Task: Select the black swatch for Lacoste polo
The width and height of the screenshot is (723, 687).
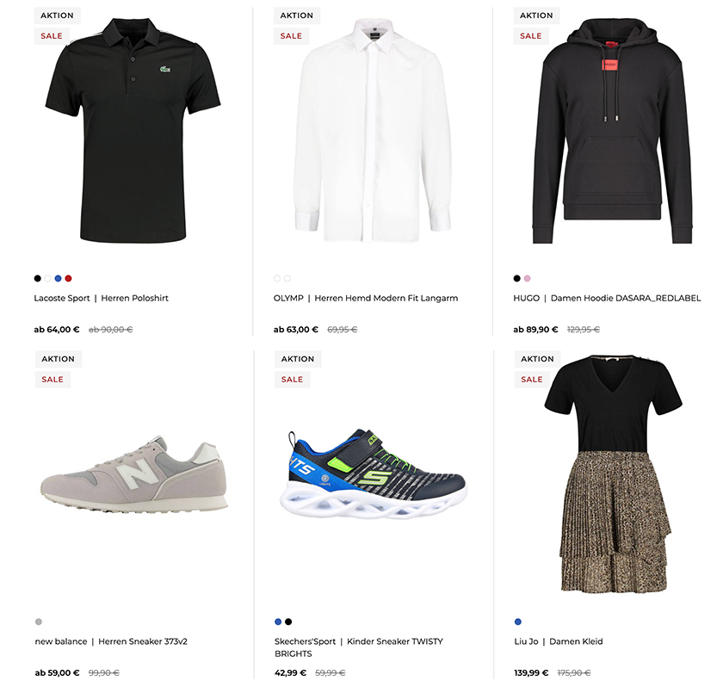Action: coord(38,278)
